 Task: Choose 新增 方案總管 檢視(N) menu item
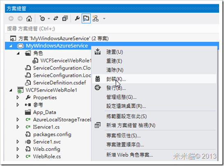pyautogui.click(x=154, y=125)
